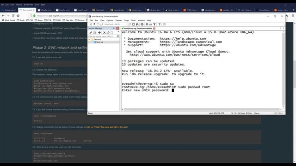This screenshot has width=296, height=166.
Task: Click the pencil edit icon in Session Manager
Action: coord(91,33)
